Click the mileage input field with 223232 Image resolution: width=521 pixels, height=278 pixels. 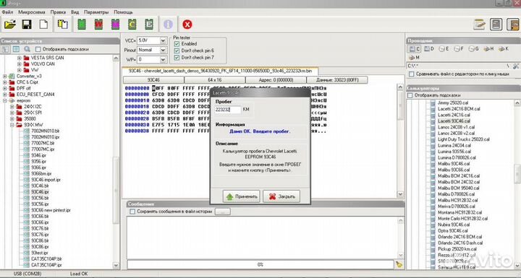(228, 110)
